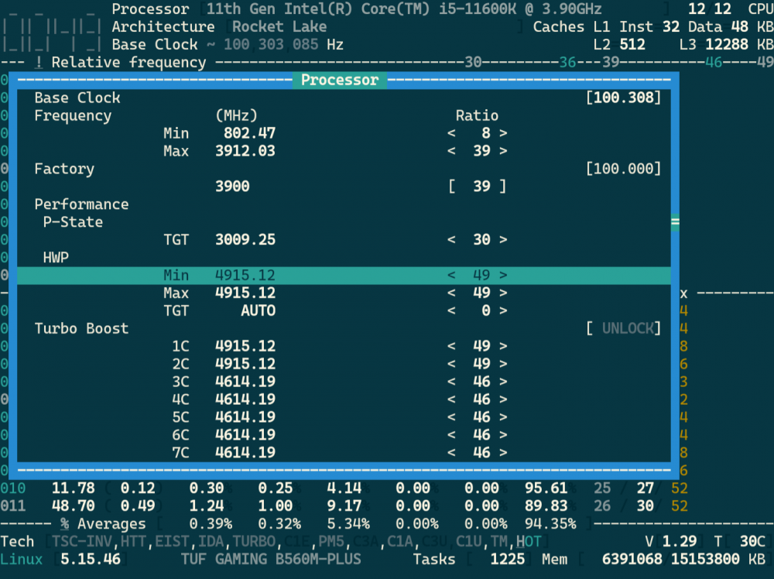Select the HWP TGT value AUTO

[259, 311]
